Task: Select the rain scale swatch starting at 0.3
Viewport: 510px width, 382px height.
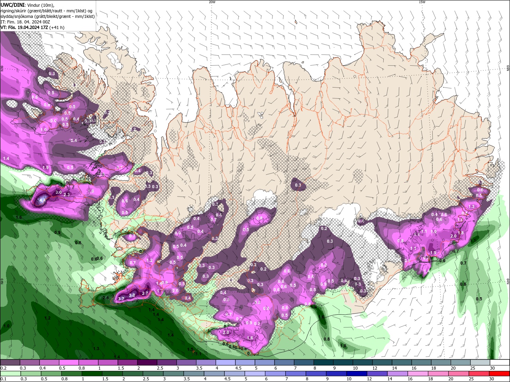Action: click(31, 374)
